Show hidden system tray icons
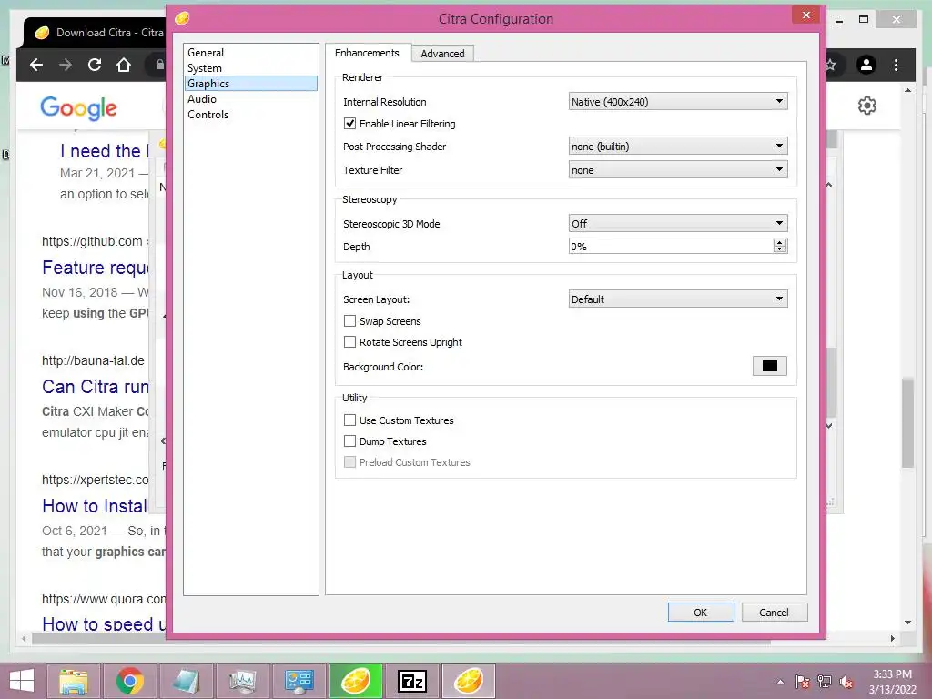 pyautogui.click(x=780, y=682)
